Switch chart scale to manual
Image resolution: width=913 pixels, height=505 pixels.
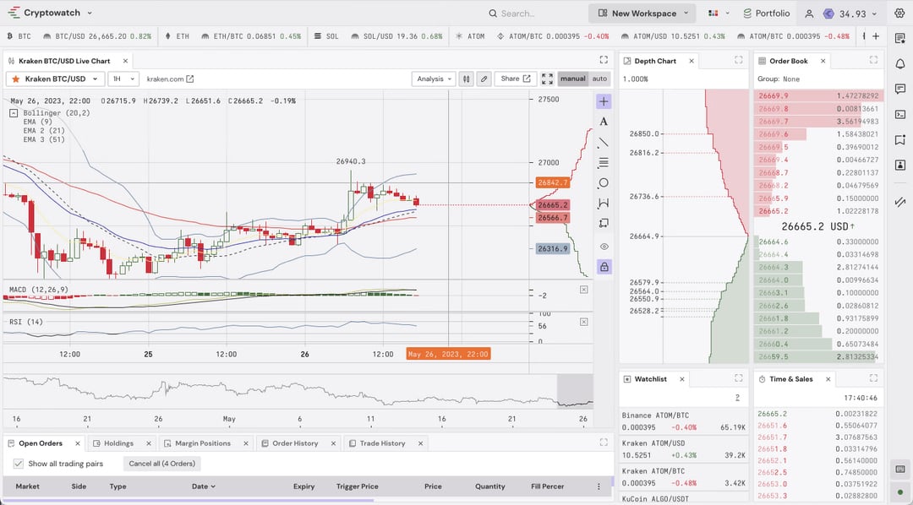tap(572, 79)
